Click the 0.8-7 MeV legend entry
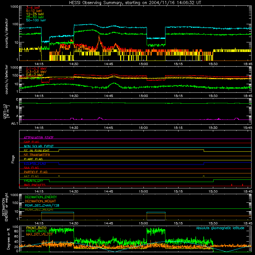The image size is (255, 255). tap(35, 75)
